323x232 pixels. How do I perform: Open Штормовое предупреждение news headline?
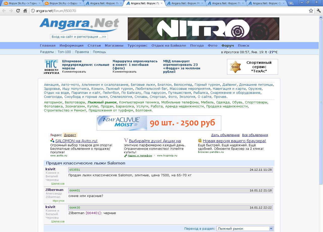pos(86,65)
